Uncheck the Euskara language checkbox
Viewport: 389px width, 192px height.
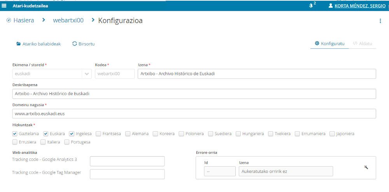46,134
